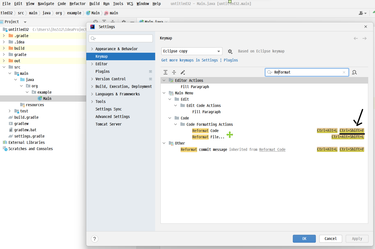Screen dimensions: 375x249
Task: Clear the Reformat search text
Action: [344, 72]
